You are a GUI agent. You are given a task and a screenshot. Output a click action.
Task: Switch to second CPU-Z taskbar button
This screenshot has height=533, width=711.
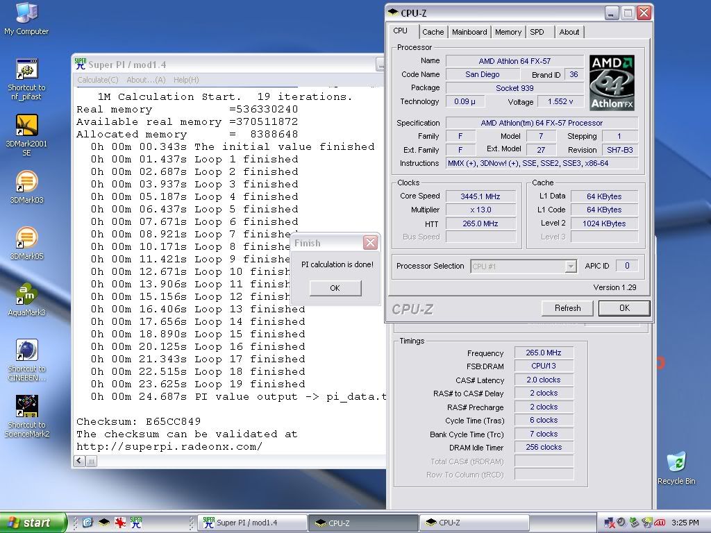click(x=474, y=523)
